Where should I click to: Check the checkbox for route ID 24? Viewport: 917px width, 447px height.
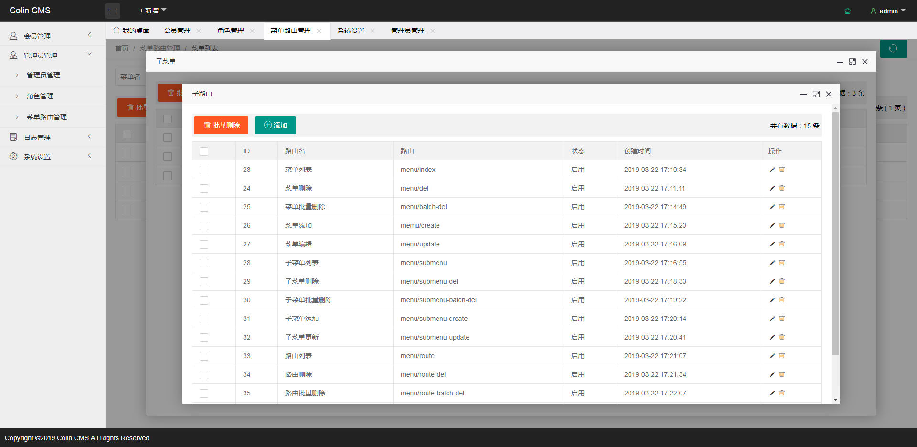pos(204,189)
